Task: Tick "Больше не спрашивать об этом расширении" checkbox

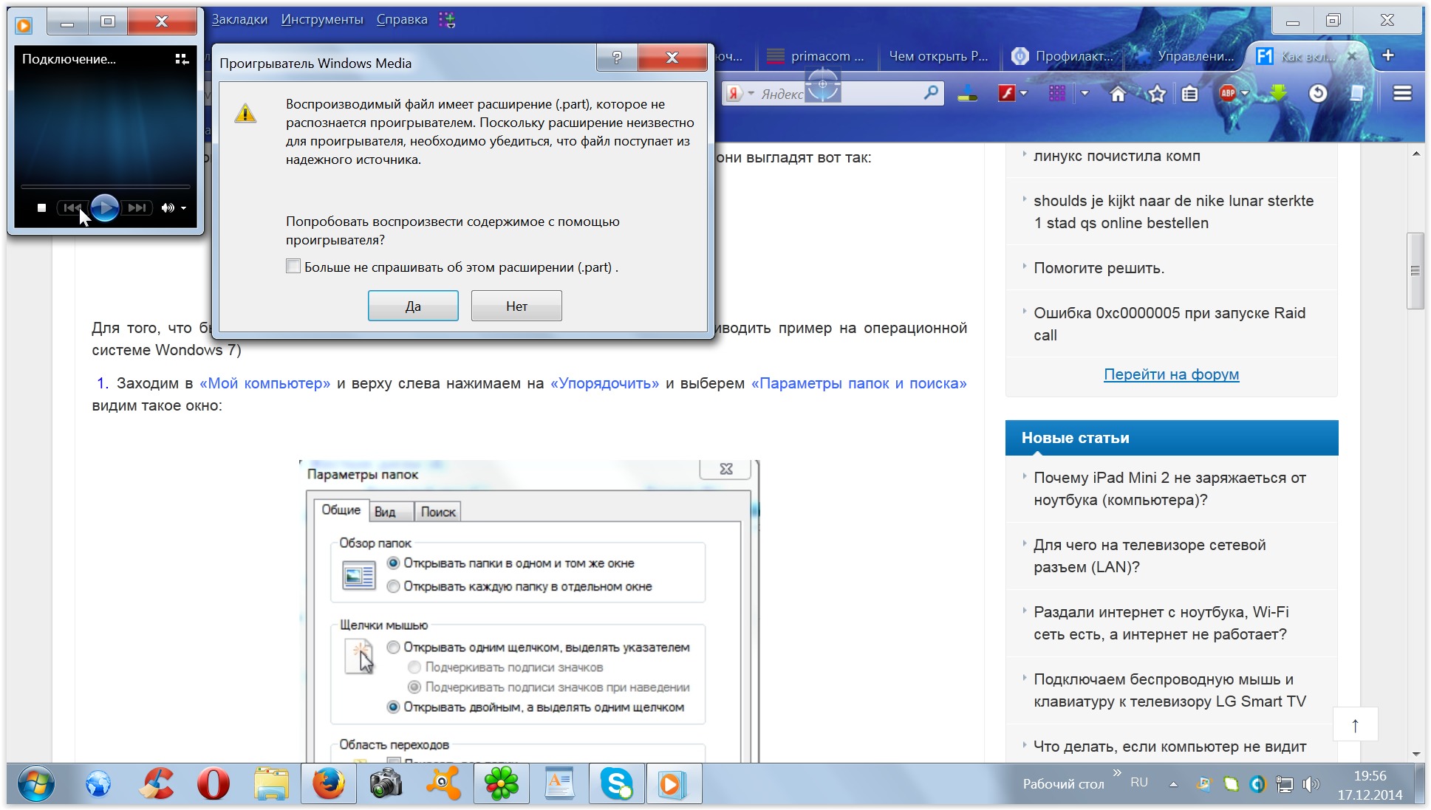Action: [293, 267]
